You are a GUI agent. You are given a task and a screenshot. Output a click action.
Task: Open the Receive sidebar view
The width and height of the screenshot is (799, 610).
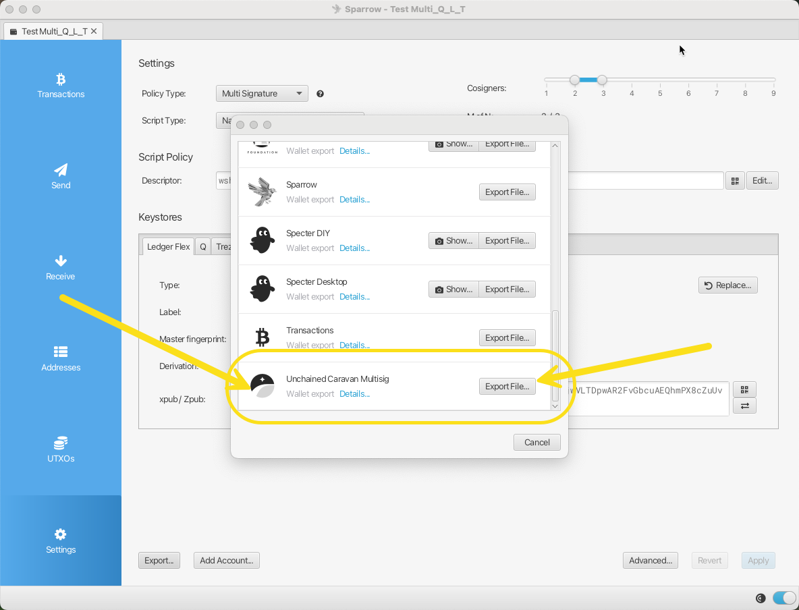click(x=61, y=267)
